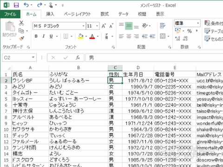
Task: Toggle bold formatting
Action: [36, 36]
